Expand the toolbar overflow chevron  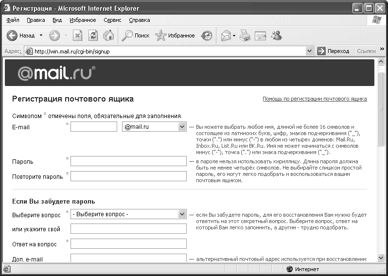point(382,49)
